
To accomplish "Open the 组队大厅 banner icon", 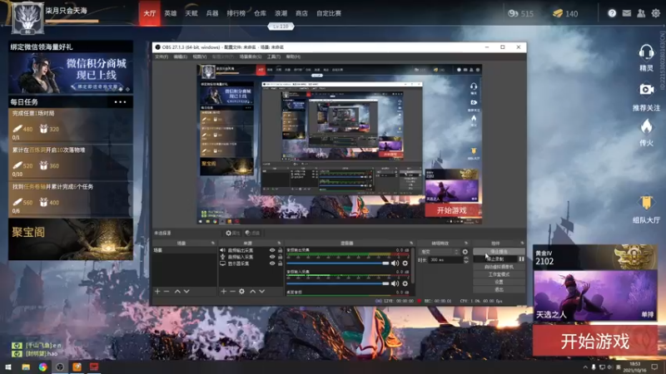I will point(646,203).
